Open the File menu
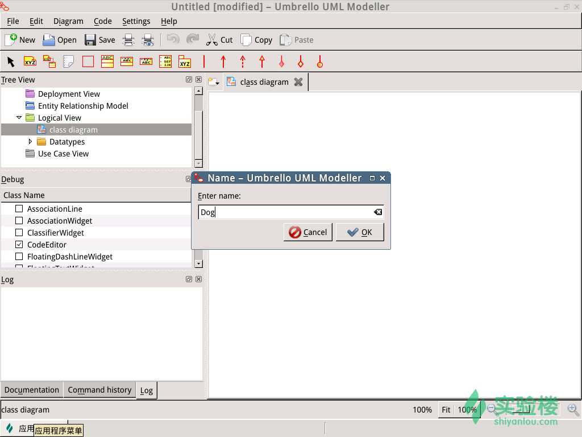 point(13,21)
